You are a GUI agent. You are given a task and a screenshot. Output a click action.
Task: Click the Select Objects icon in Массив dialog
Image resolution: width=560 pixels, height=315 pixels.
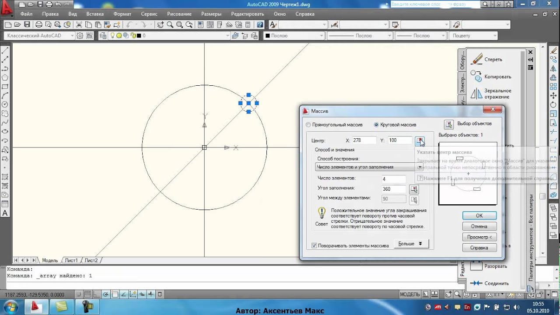click(x=448, y=124)
